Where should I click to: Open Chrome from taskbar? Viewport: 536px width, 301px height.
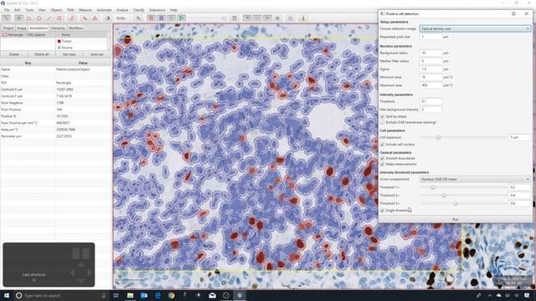171,295
